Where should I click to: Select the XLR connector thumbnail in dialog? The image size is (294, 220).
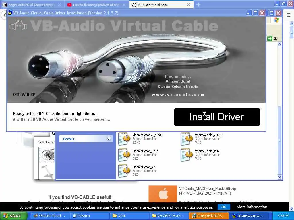[x=47, y=155]
